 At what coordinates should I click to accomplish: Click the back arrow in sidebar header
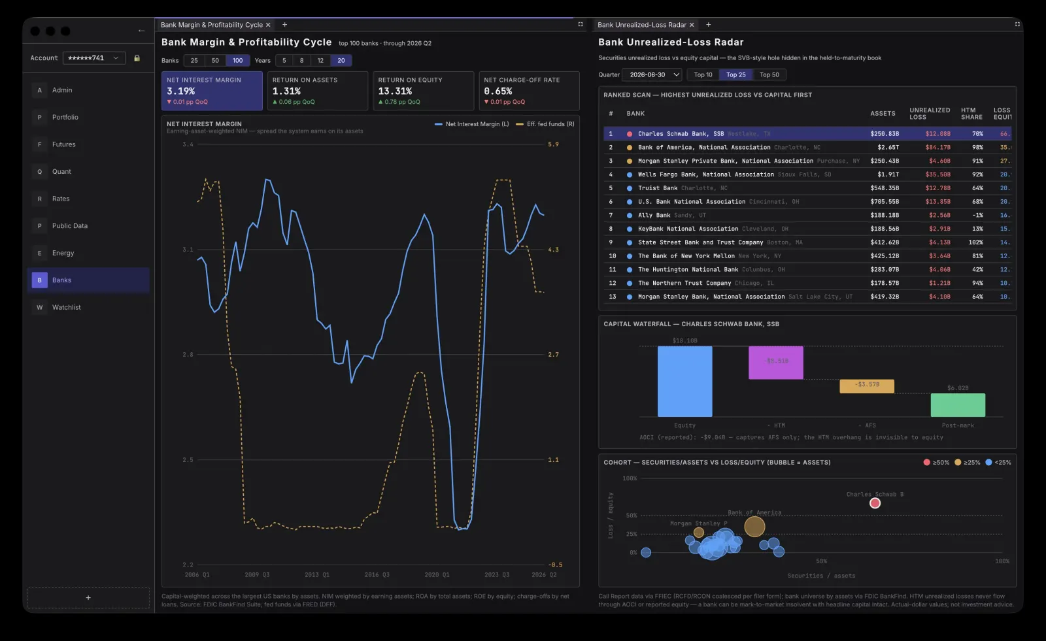[x=141, y=31]
